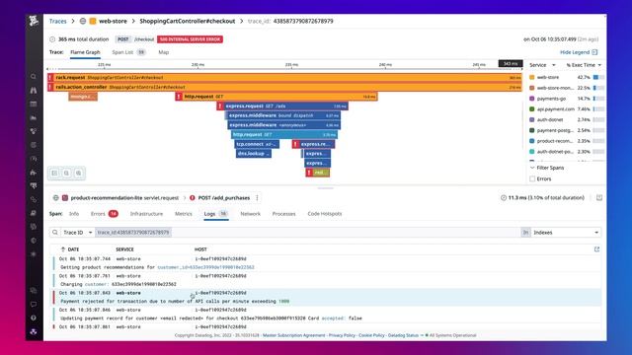Click the globe icon before product-recommendation-lite
The width and height of the screenshot is (632, 355).
coord(56,197)
